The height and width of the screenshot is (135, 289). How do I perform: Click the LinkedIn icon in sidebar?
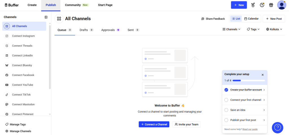(7, 56)
